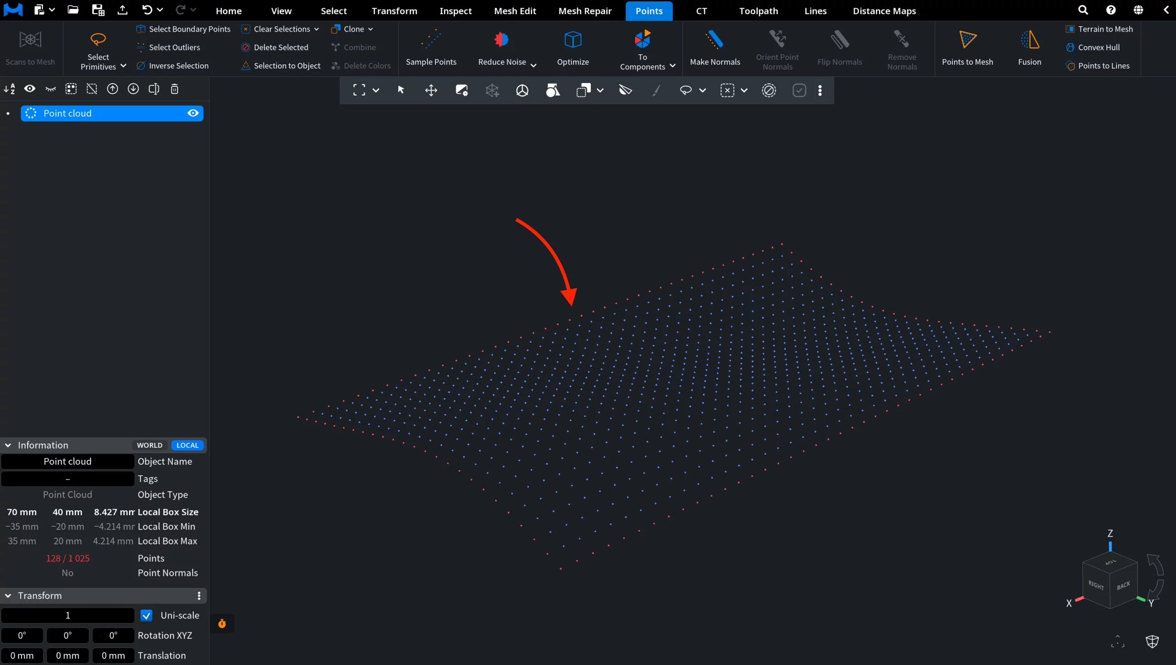Expand the Reduce Noise dropdown chevron
The height and width of the screenshot is (665, 1176).
click(x=533, y=65)
